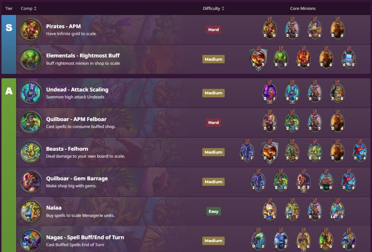Open the Beasts - Felhorn portrait icon
The image size is (372, 252).
31,152
